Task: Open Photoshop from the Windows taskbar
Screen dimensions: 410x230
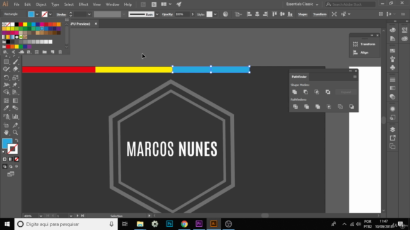Action: [169, 224]
